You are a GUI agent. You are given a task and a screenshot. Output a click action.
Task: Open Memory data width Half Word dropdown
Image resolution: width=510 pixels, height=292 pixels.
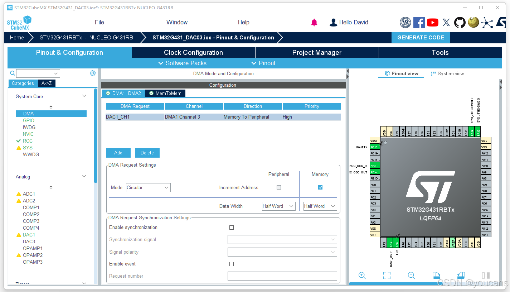tap(320, 206)
